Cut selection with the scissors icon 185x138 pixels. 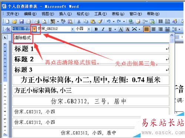pos(79,21)
